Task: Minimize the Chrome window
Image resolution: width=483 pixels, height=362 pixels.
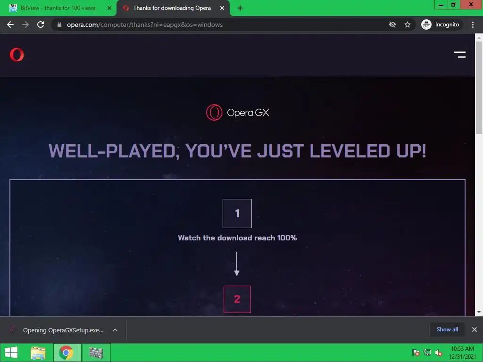Action: click(441, 4)
